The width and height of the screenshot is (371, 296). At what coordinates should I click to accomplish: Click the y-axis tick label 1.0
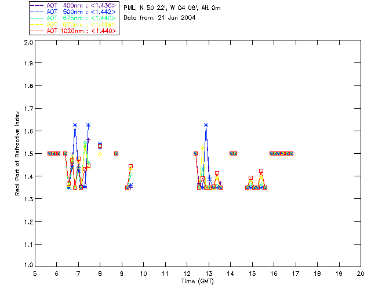click(28, 265)
